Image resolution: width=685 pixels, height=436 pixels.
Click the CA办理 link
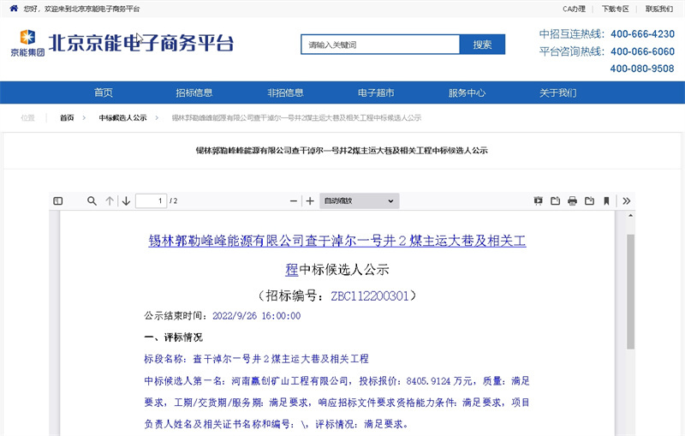pyautogui.click(x=574, y=9)
